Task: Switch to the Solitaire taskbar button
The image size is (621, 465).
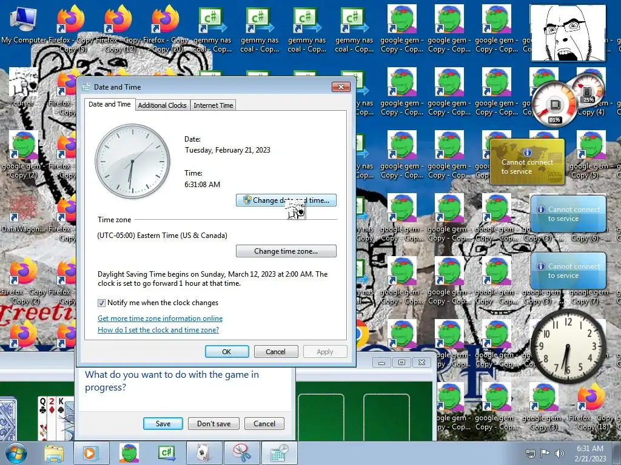Action: (x=204, y=453)
